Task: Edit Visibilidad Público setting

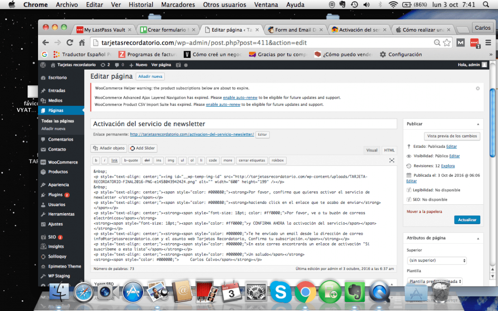Action: (455, 156)
